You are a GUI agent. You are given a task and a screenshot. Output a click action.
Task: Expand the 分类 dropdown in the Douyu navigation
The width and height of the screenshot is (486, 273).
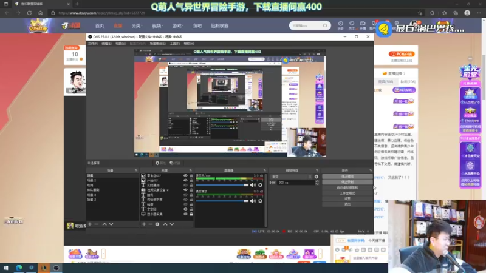[137, 25]
